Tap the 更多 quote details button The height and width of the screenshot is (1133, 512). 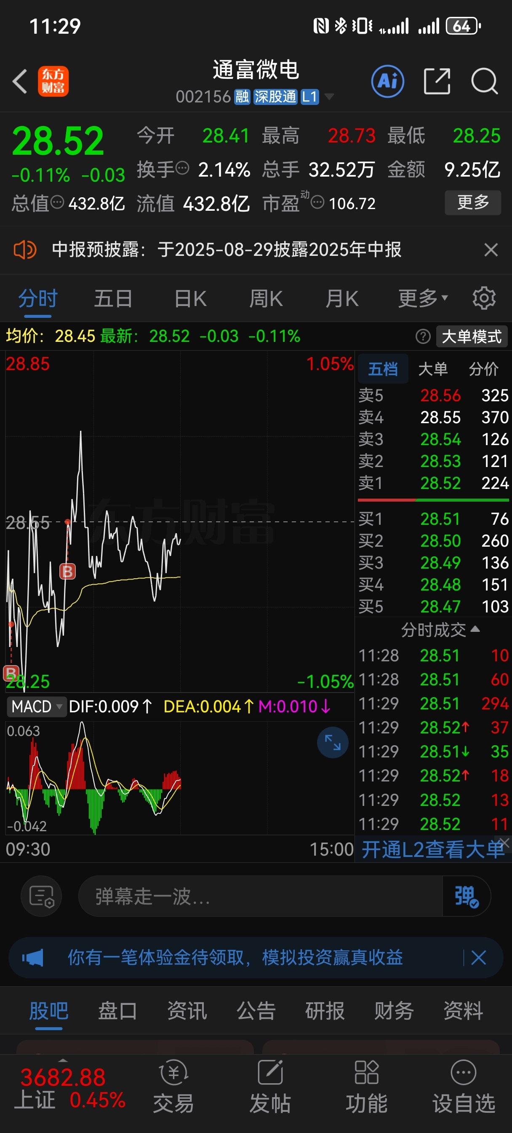pos(473,202)
